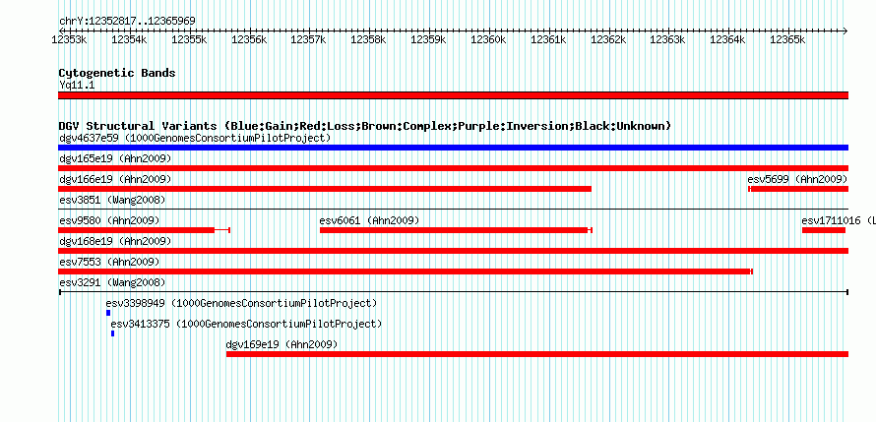
Task: Click the 12363k ruler tick label
Action: 667,39
